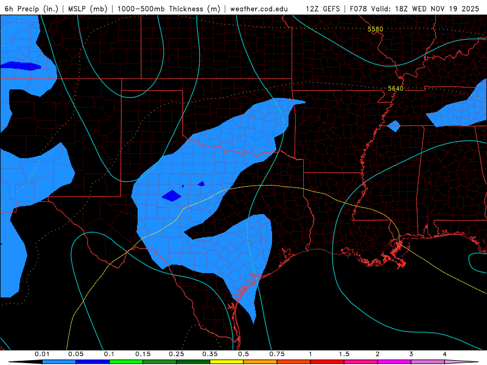Image resolution: width=487 pixels, height=365 pixels.
Task: Click the F078 forecast hour text
Action: click(359, 9)
